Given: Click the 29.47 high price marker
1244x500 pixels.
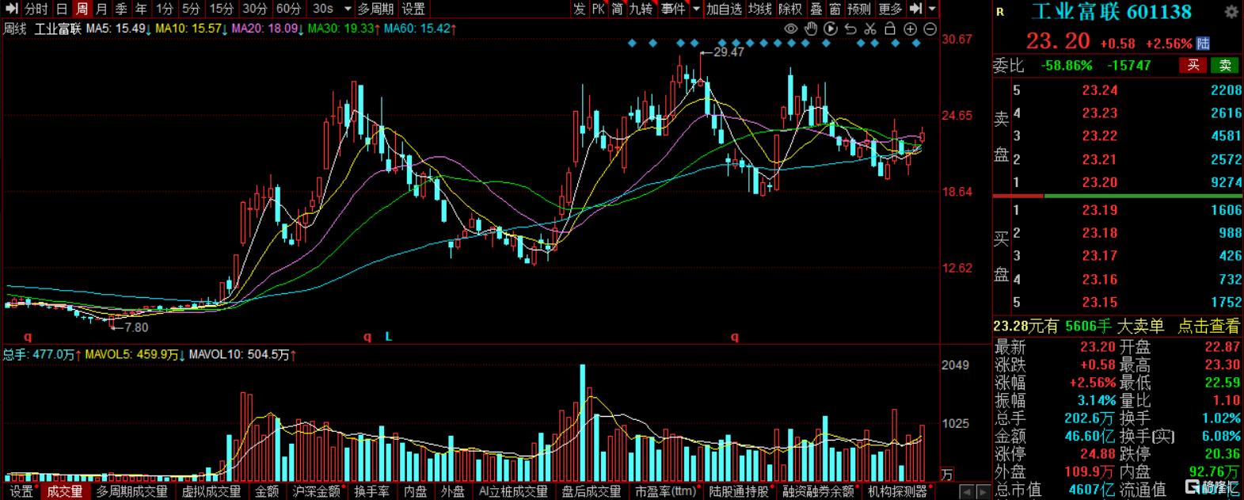Looking at the screenshot, I should (x=729, y=52).
